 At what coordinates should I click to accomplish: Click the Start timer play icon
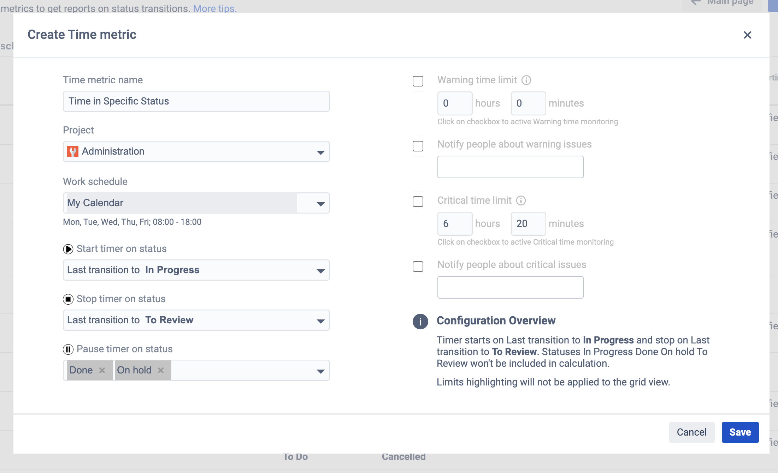coord(68,249)
